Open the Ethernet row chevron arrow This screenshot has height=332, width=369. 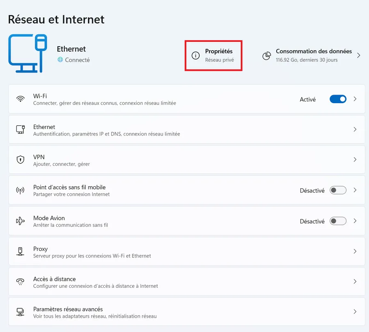(x=355, y=129)
